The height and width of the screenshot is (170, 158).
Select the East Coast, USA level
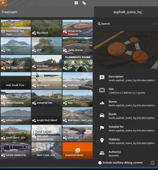[16, 63]
